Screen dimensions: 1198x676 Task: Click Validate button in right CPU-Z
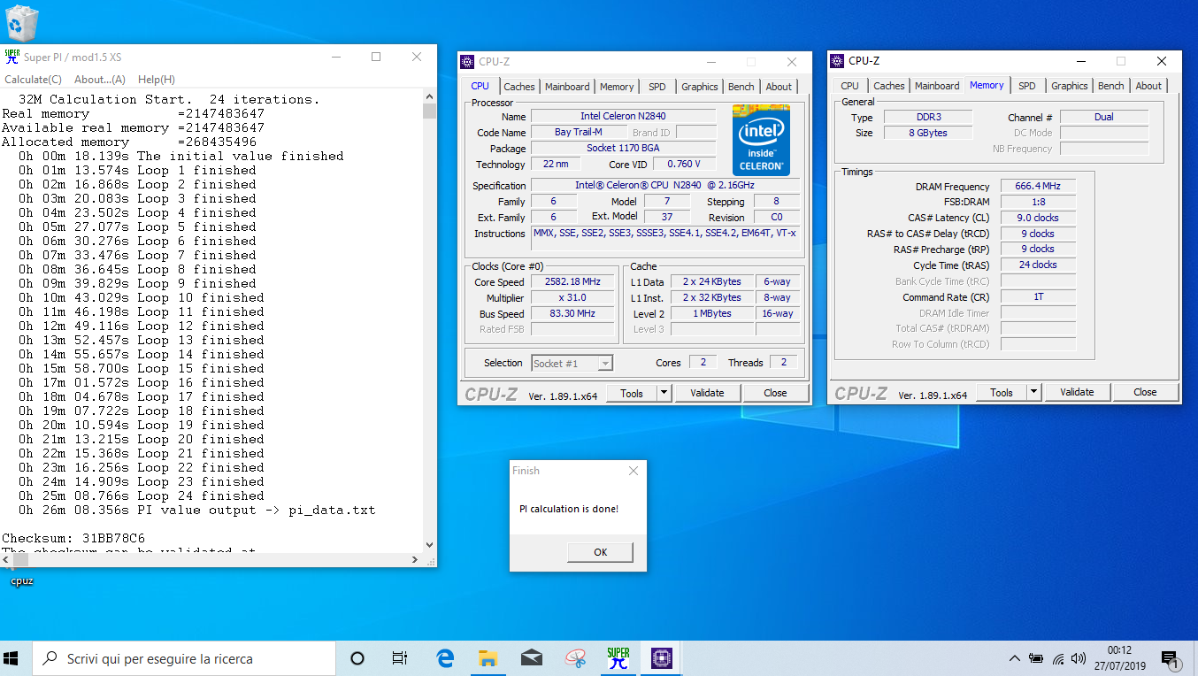[x=1077, y=392]
